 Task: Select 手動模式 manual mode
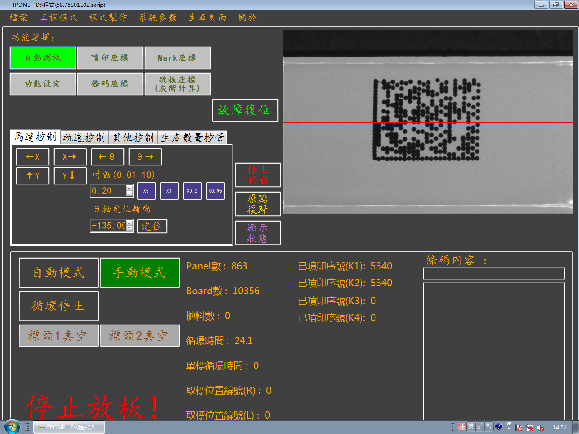(140, 273)
